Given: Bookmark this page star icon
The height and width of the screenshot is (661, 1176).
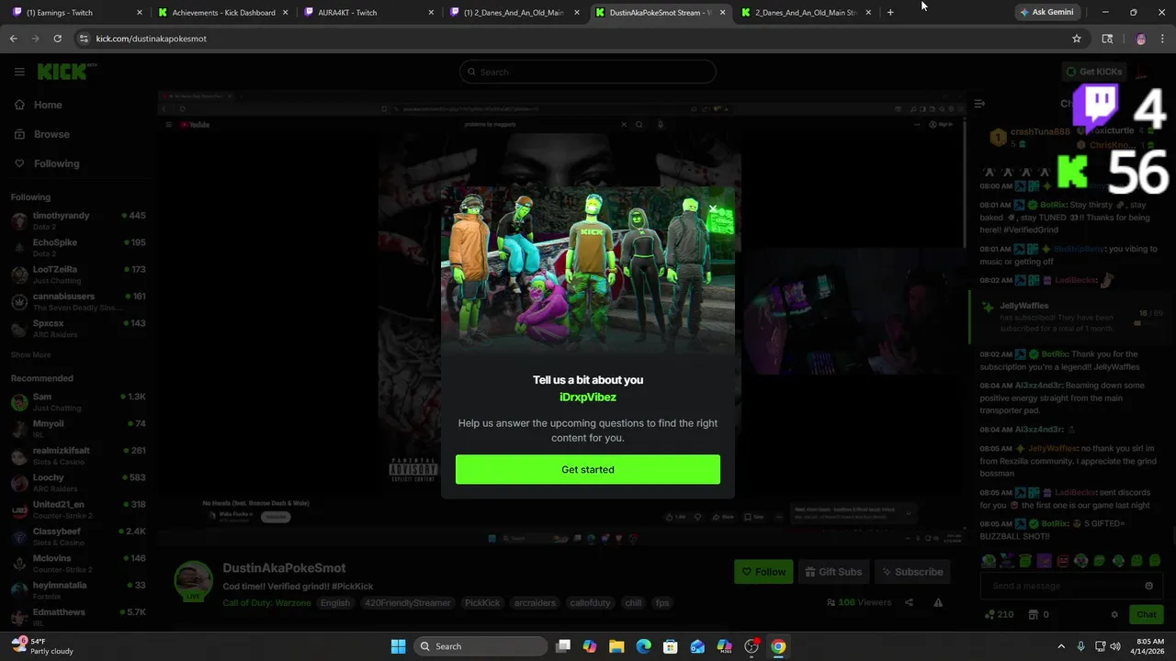Looking at the screenshot, I should point(1076,39).
